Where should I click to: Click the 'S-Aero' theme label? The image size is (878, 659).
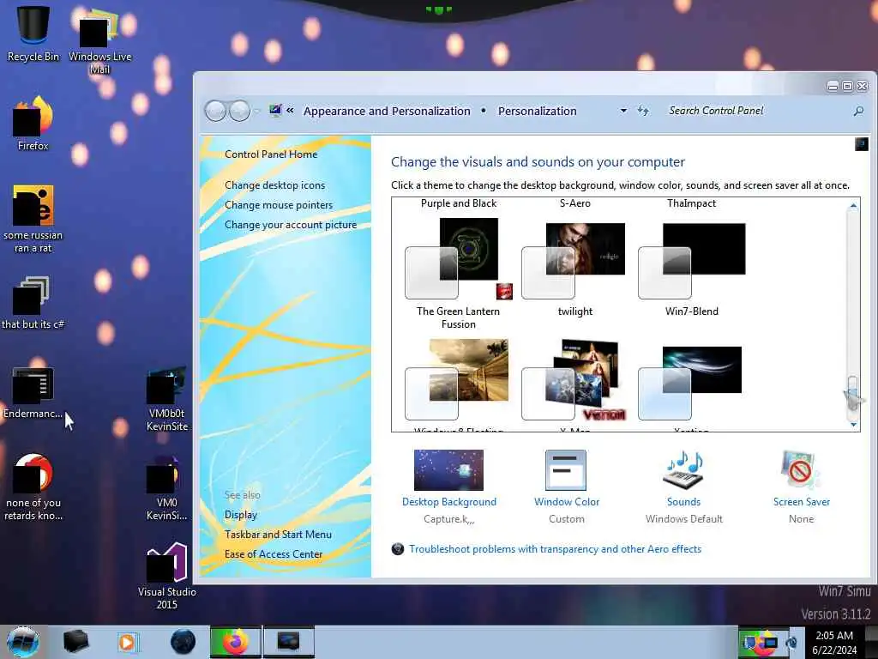[x=575, y=203]
